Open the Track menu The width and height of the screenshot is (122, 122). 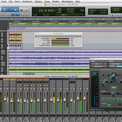pos(4,2)
